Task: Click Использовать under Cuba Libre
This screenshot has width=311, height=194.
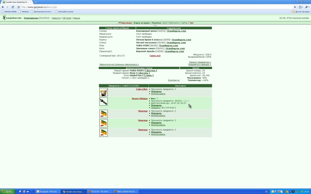Action: coord(158,94)
